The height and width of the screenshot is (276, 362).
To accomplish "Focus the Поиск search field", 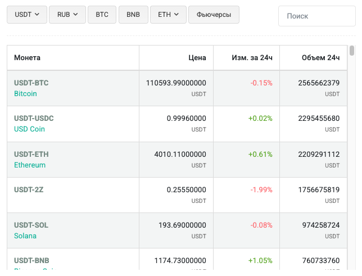I will coord(316,16).
